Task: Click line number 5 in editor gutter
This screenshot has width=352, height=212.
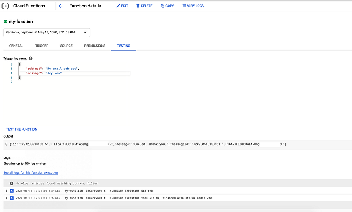Action: pyautogui.click(x=11, y=82)
